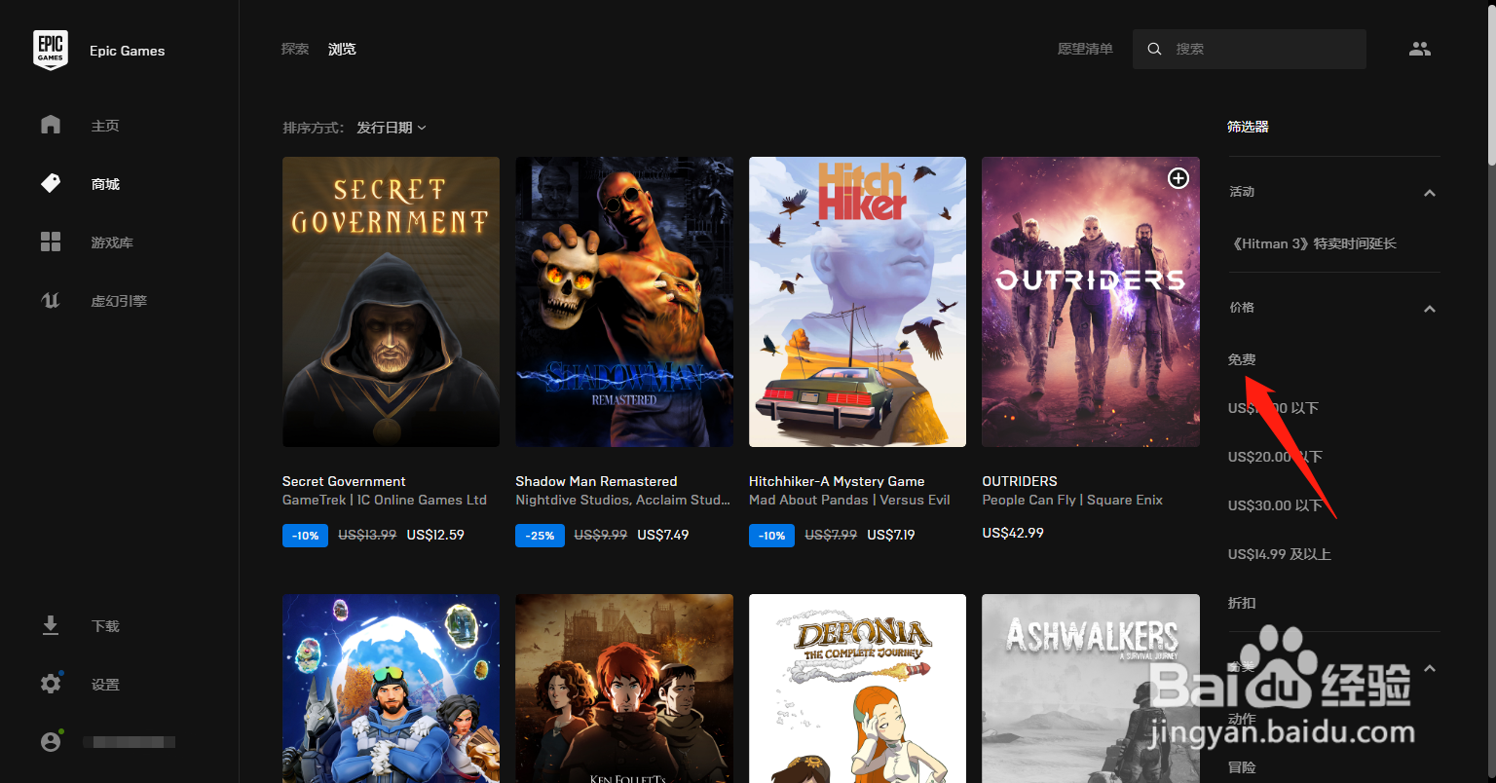Open the 设置 gear icon

point(51,684)
